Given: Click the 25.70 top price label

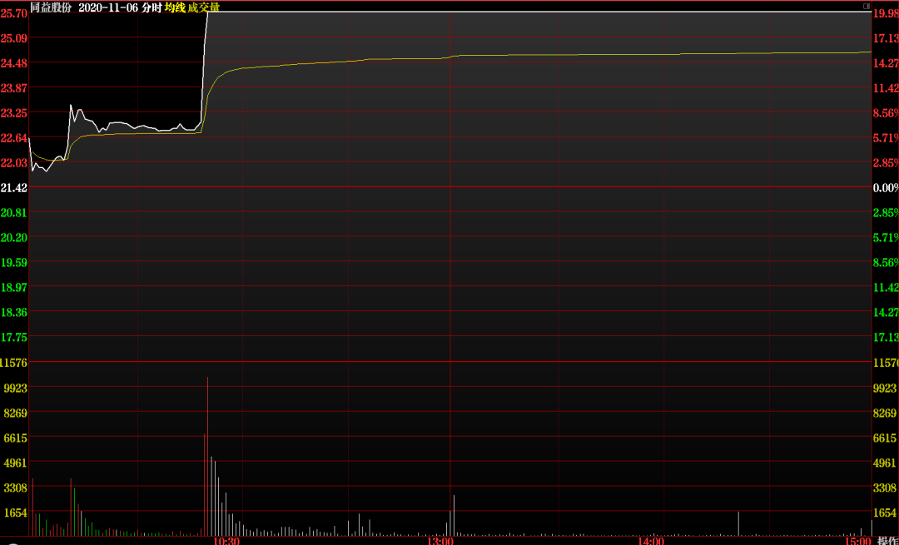Looking at the screenshot, I should click(13, 12).
